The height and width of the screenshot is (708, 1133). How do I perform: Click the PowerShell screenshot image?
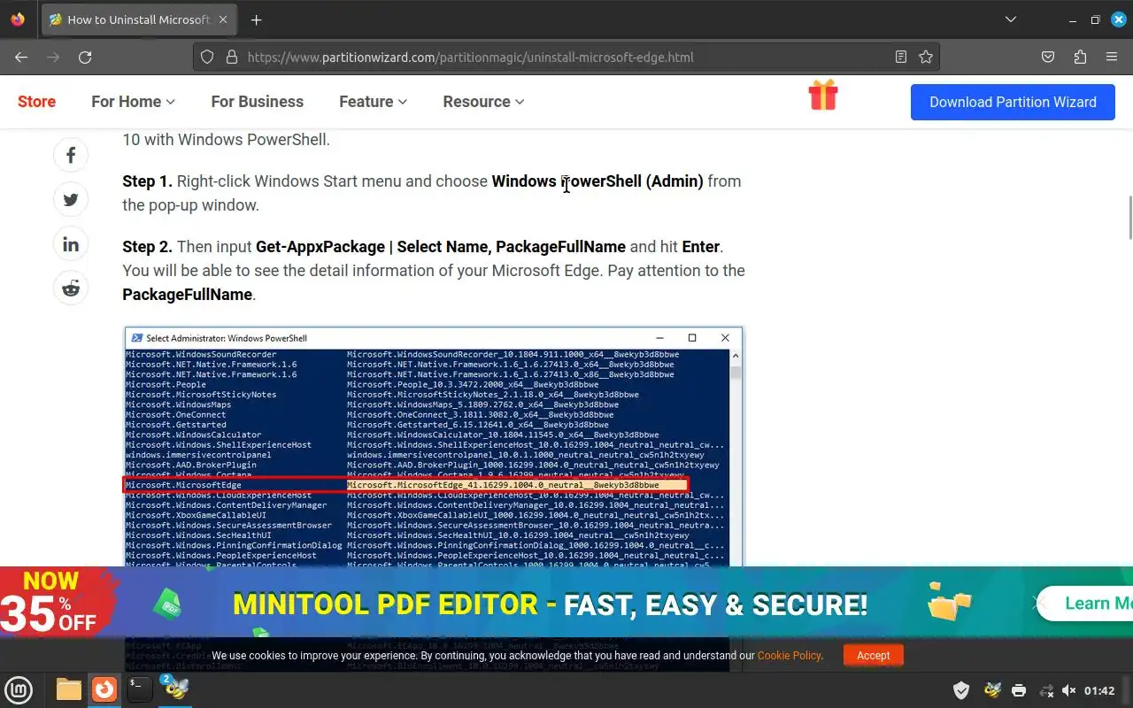pos(433,447)
